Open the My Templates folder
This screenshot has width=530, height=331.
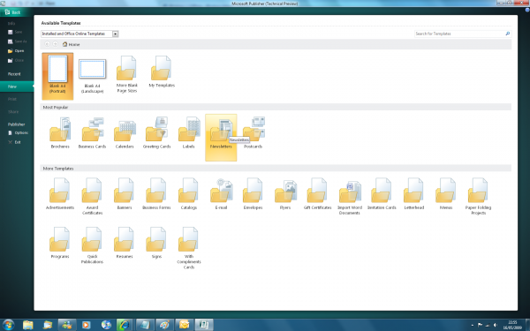[162, 71]
